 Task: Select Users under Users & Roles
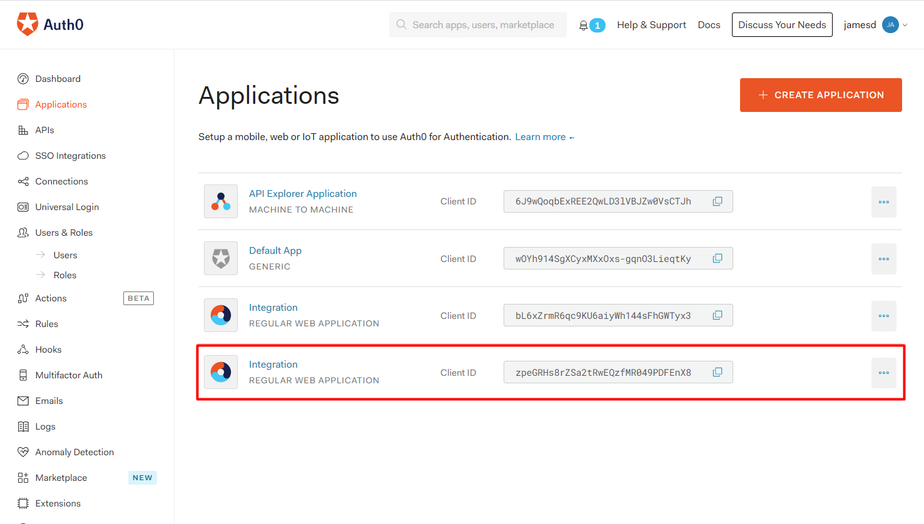[66, 255]
